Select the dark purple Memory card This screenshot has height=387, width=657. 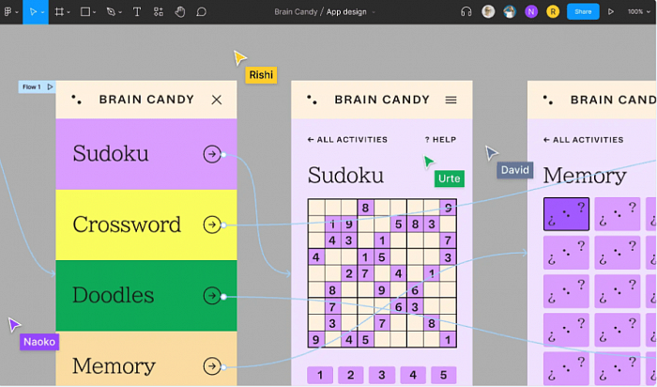click(x=566, y=214)
